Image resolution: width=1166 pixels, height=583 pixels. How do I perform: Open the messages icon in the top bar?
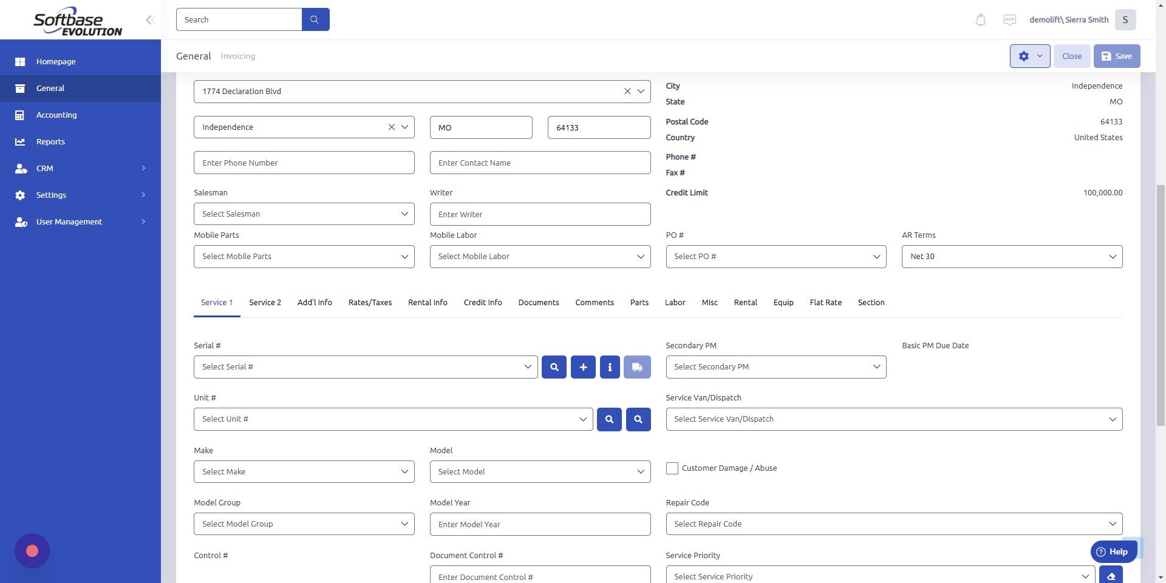[x=1009, y=19]
